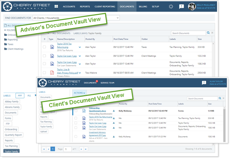
Task: Click the alert notification icon beside Kelly Mullaney
Action: [181, 6]
